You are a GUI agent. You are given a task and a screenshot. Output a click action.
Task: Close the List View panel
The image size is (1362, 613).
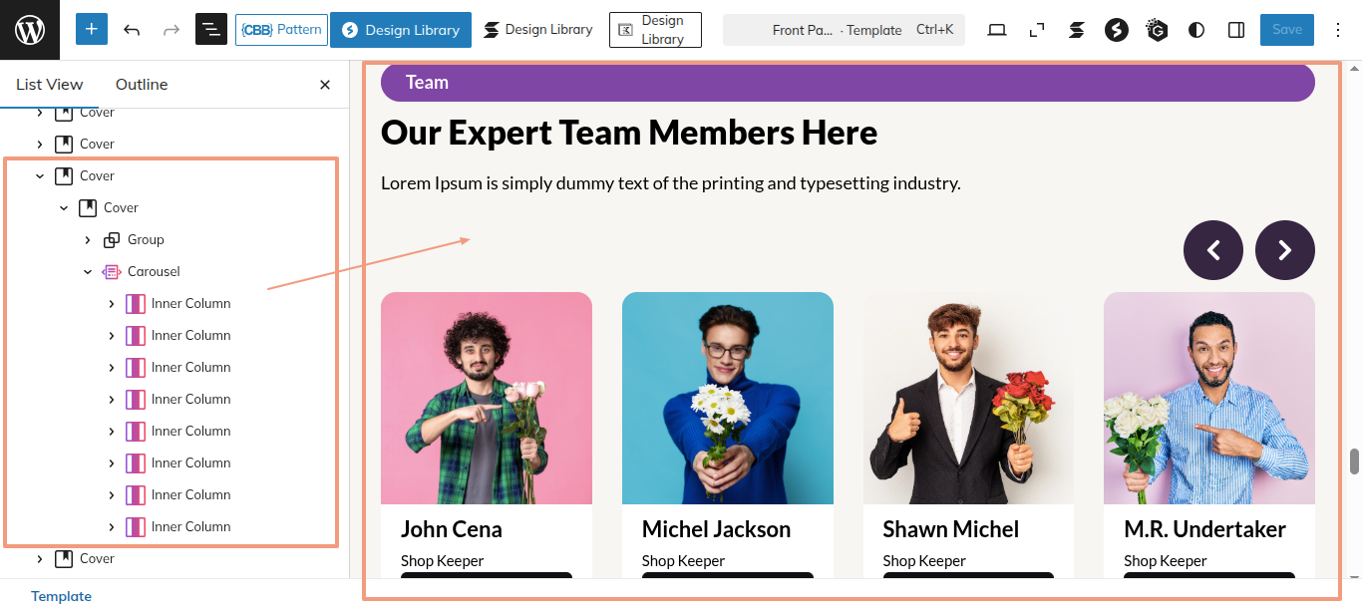point(325,85)
